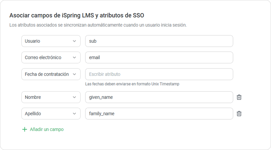The width and height of the screenshot is (271, 150).
Task: Click the Unix Timestamp format hint text
Action: 132,84
